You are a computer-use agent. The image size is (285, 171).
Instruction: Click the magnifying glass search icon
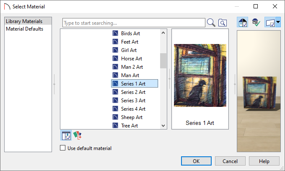pos(211,23)
